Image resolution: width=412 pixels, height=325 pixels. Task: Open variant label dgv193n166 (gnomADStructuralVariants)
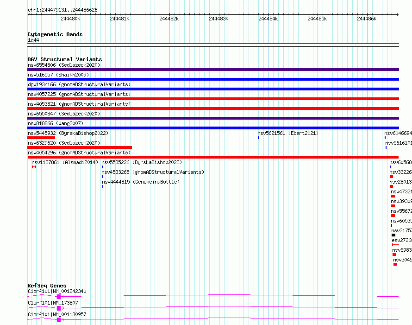pyautogui.click(x=79, y=84)
